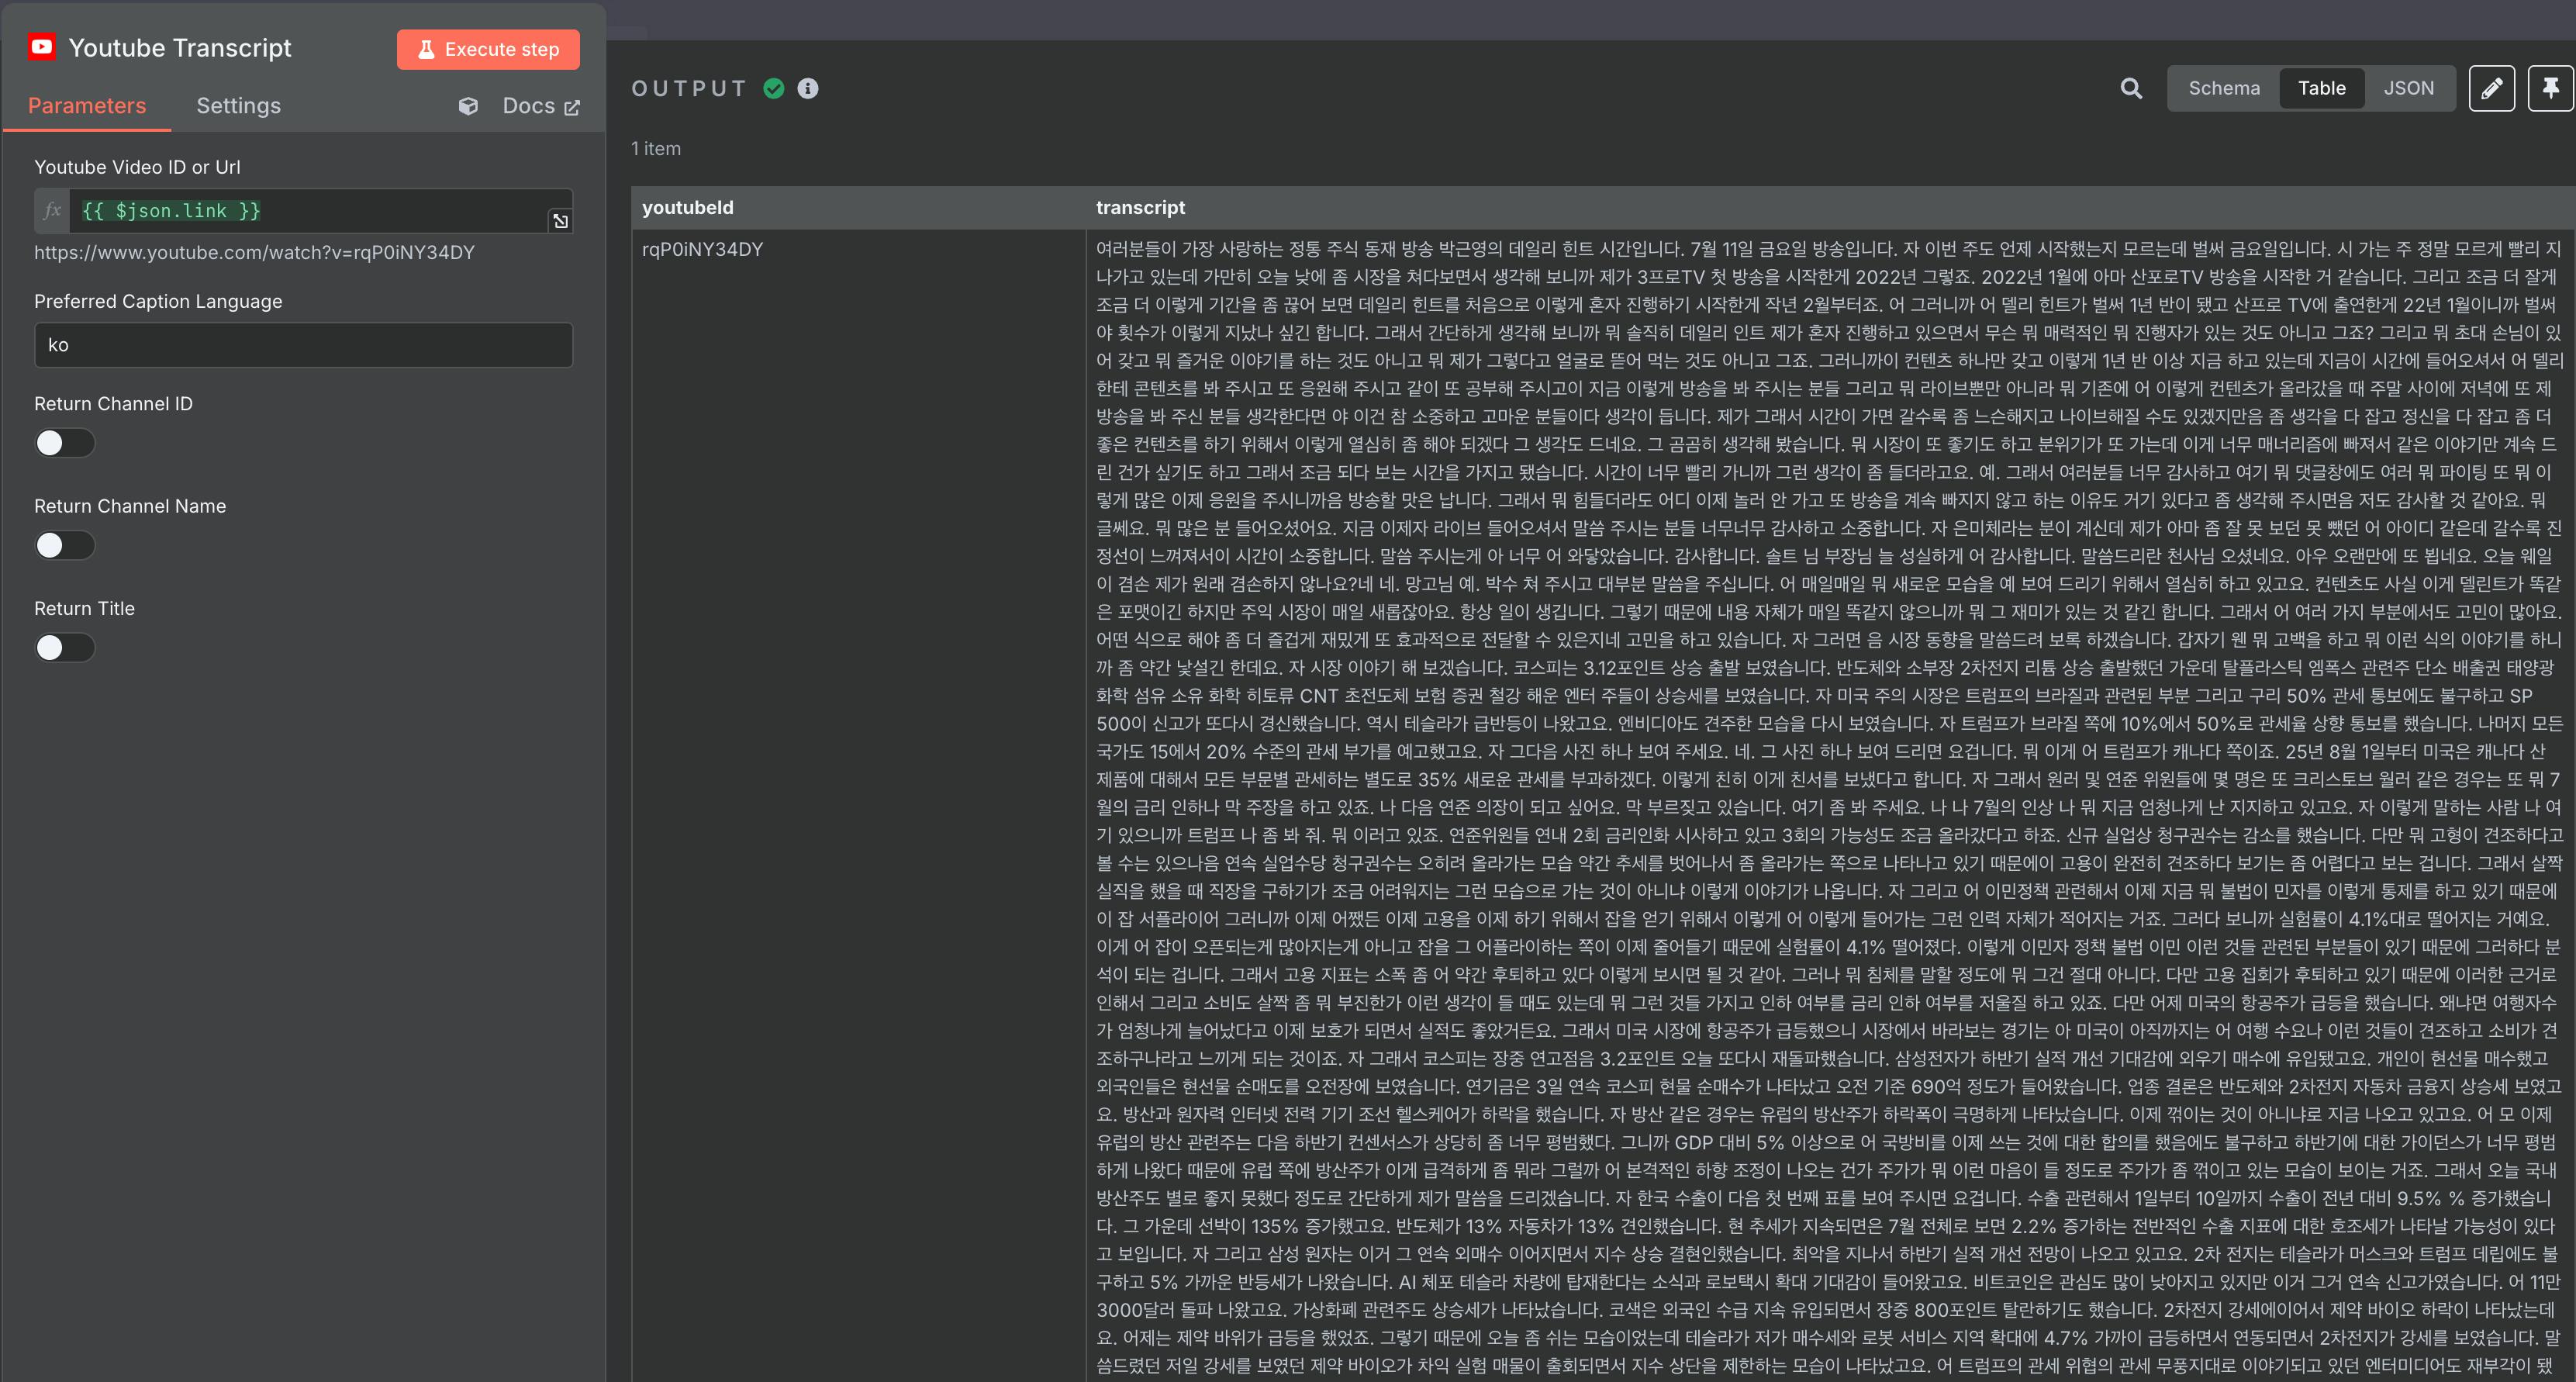Switch output view to JSON
The image size is (2576, 1382).
click(x=2408, y=88)
